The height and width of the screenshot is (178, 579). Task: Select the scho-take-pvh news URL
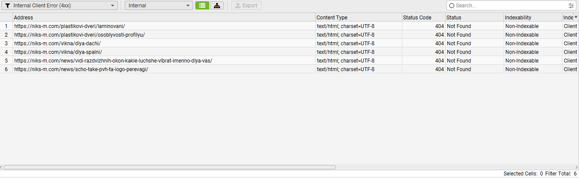pos(81,69)
